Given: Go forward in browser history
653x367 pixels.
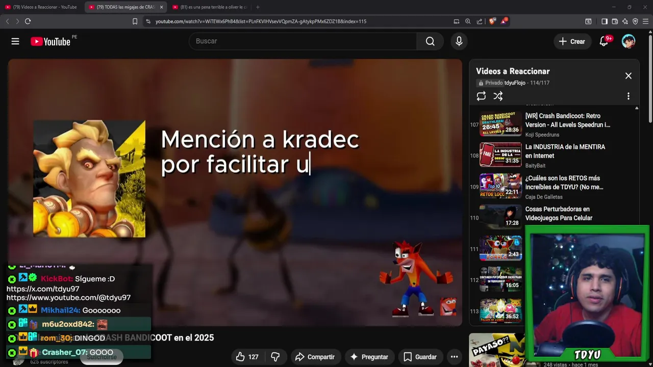Looking at the screenshot, I should click(x=17, y=21).
